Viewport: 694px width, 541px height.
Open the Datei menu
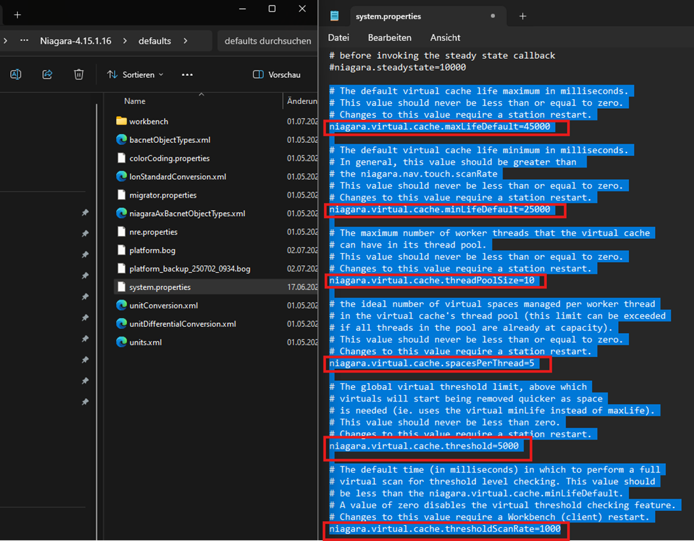pos(338,38)
